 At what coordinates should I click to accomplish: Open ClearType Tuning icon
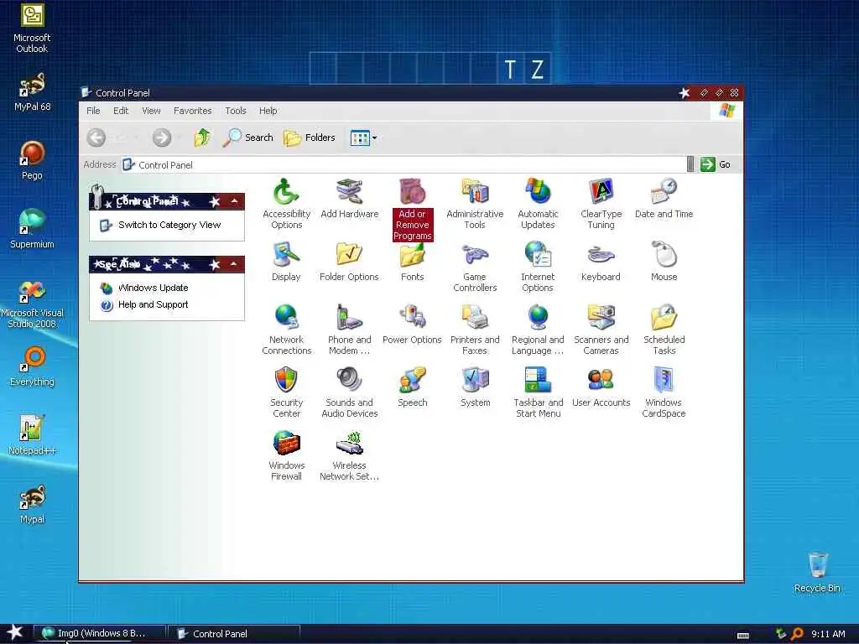point(601,203)
